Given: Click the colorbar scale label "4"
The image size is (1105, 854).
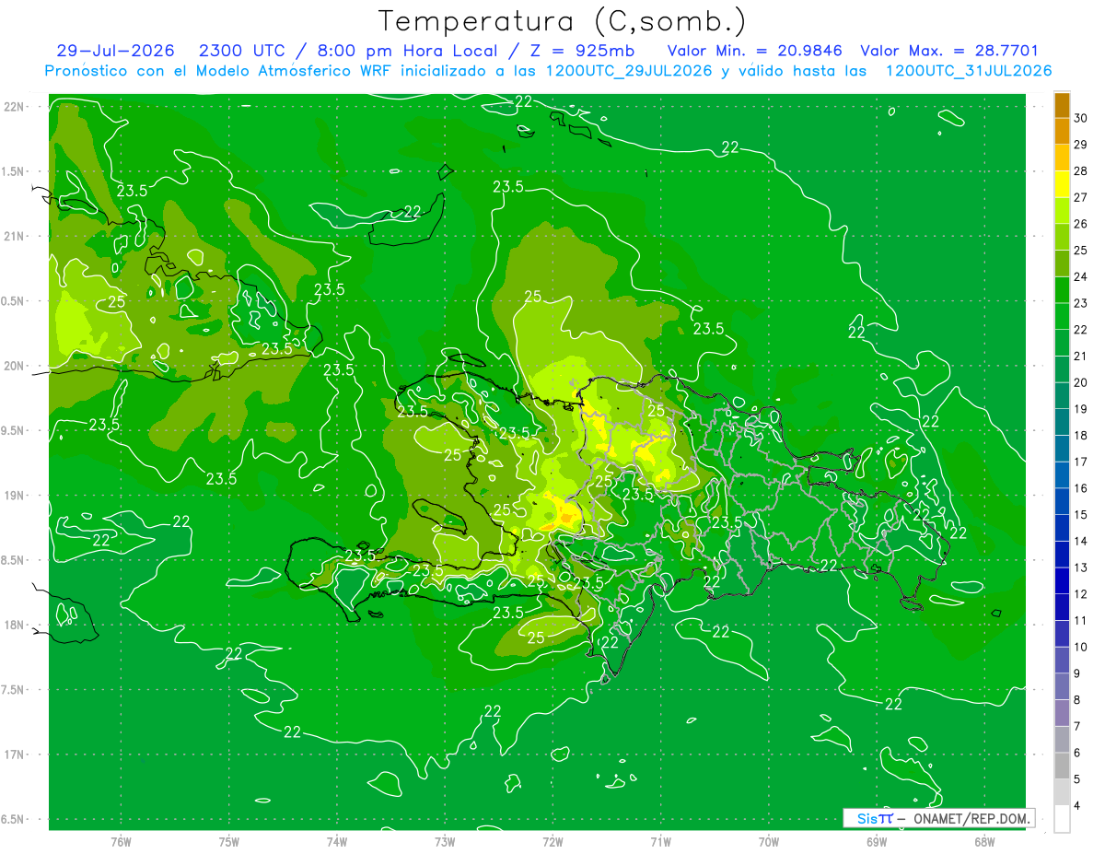Looking at the screenshot, I should coord(1076,805).
